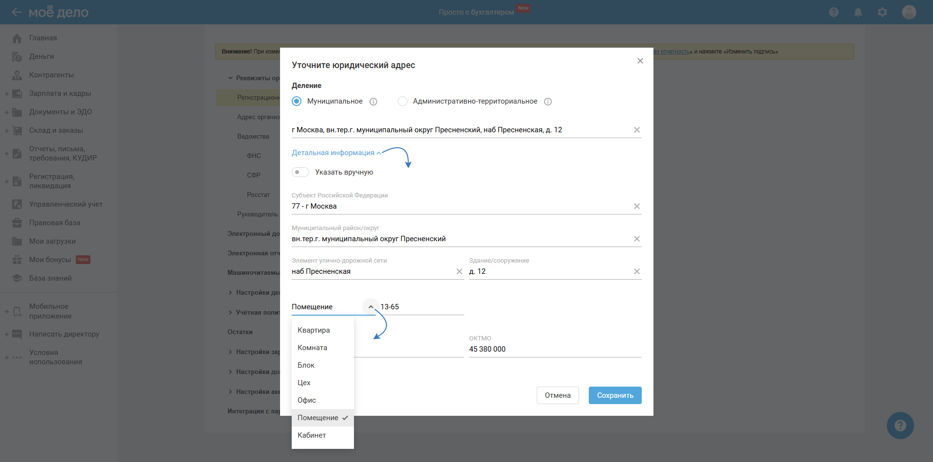Click the Управленческий учет icon

pyautogui.click(x=17, y=204)
